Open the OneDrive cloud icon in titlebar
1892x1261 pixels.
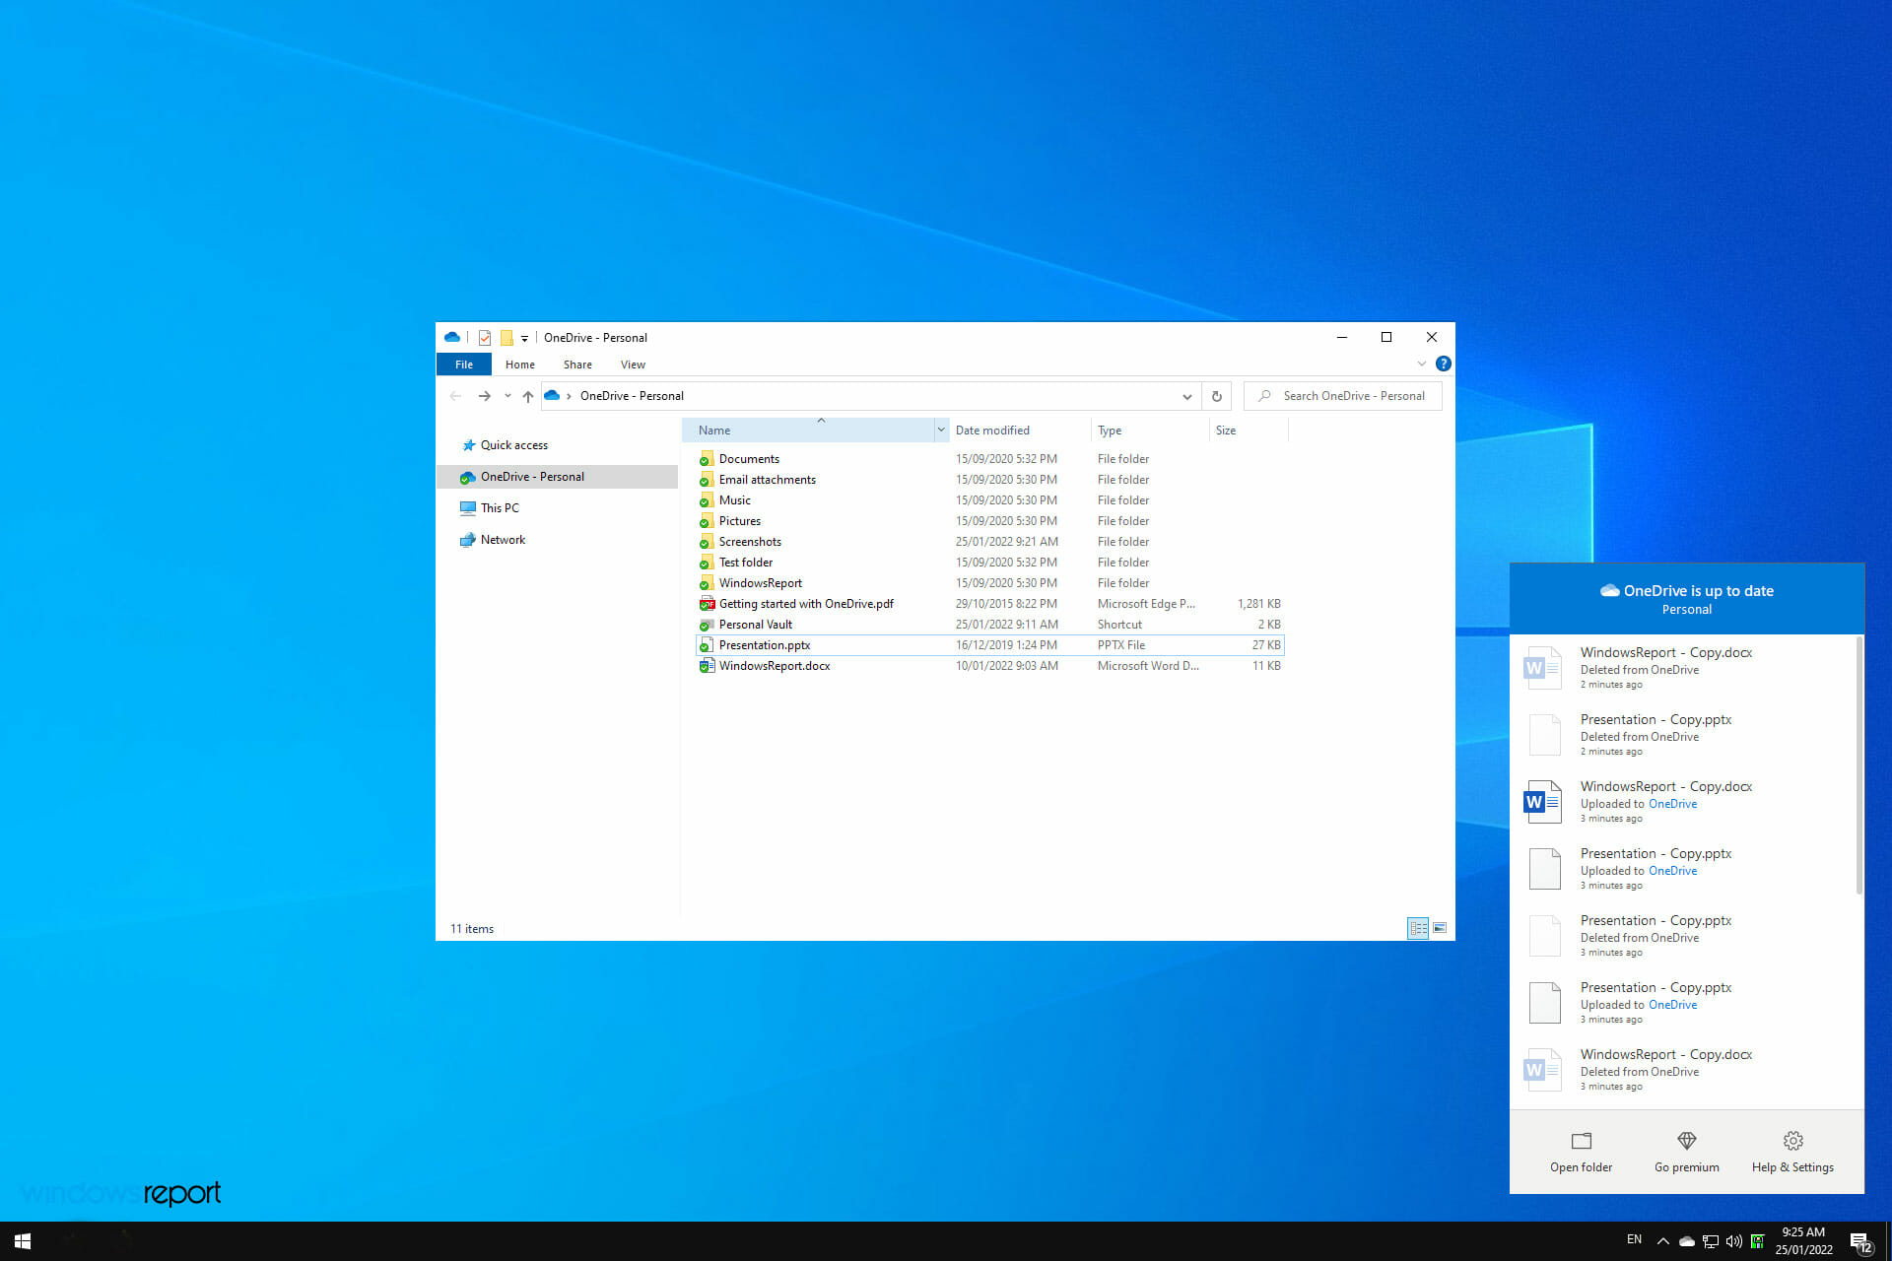(x=452, y=336)
